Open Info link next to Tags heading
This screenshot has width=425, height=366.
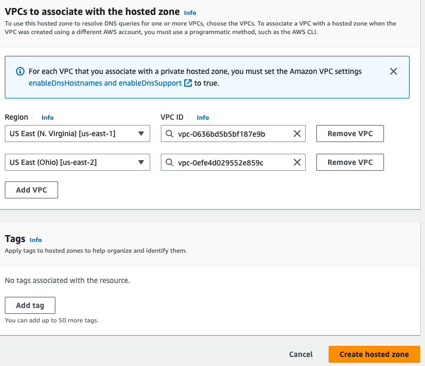[x=36, y=240]
